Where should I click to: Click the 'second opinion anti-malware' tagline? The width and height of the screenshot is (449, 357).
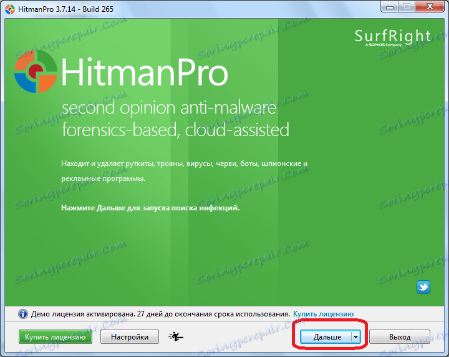tap(169, 108)
